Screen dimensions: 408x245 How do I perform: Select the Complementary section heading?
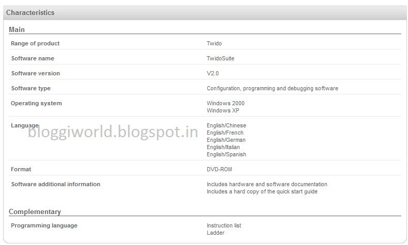35,212
